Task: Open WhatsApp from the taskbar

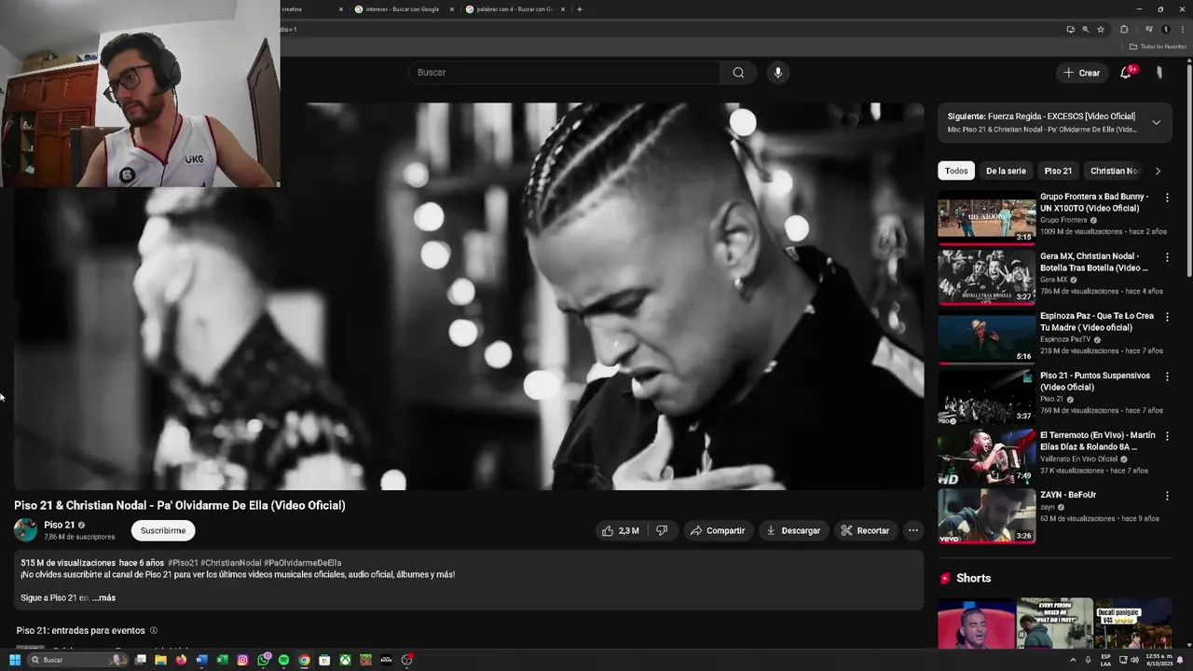Action: [x=264, y=660]
